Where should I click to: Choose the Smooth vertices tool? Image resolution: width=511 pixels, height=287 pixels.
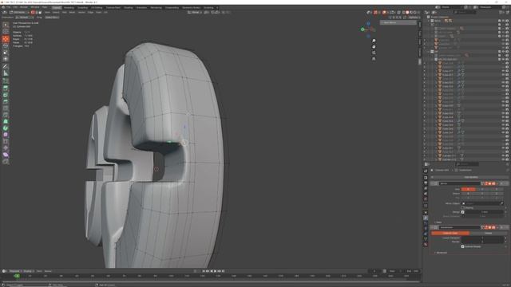6,135
